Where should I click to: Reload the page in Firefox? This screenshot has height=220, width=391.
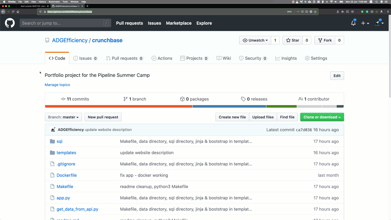click(x=13, y=12)
